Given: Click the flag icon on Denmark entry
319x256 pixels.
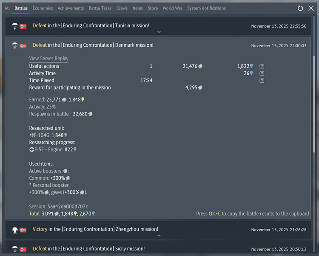Looking at the screenshot, I should click(x=23, y=46).
